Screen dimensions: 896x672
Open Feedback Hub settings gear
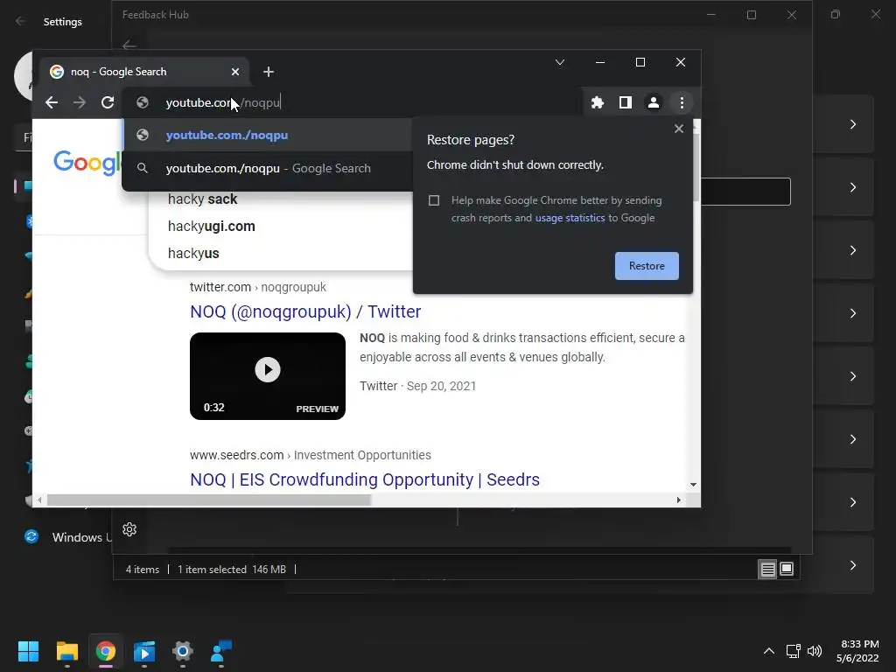tap(129, 529)
